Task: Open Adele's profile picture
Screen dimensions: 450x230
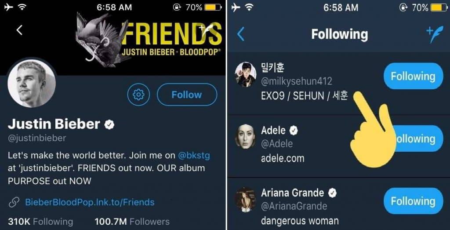Action: (245, 136)
